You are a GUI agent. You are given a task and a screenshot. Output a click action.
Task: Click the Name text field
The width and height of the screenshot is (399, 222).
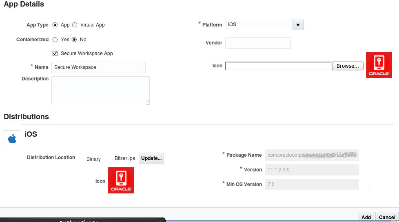[x=98, y=67]
